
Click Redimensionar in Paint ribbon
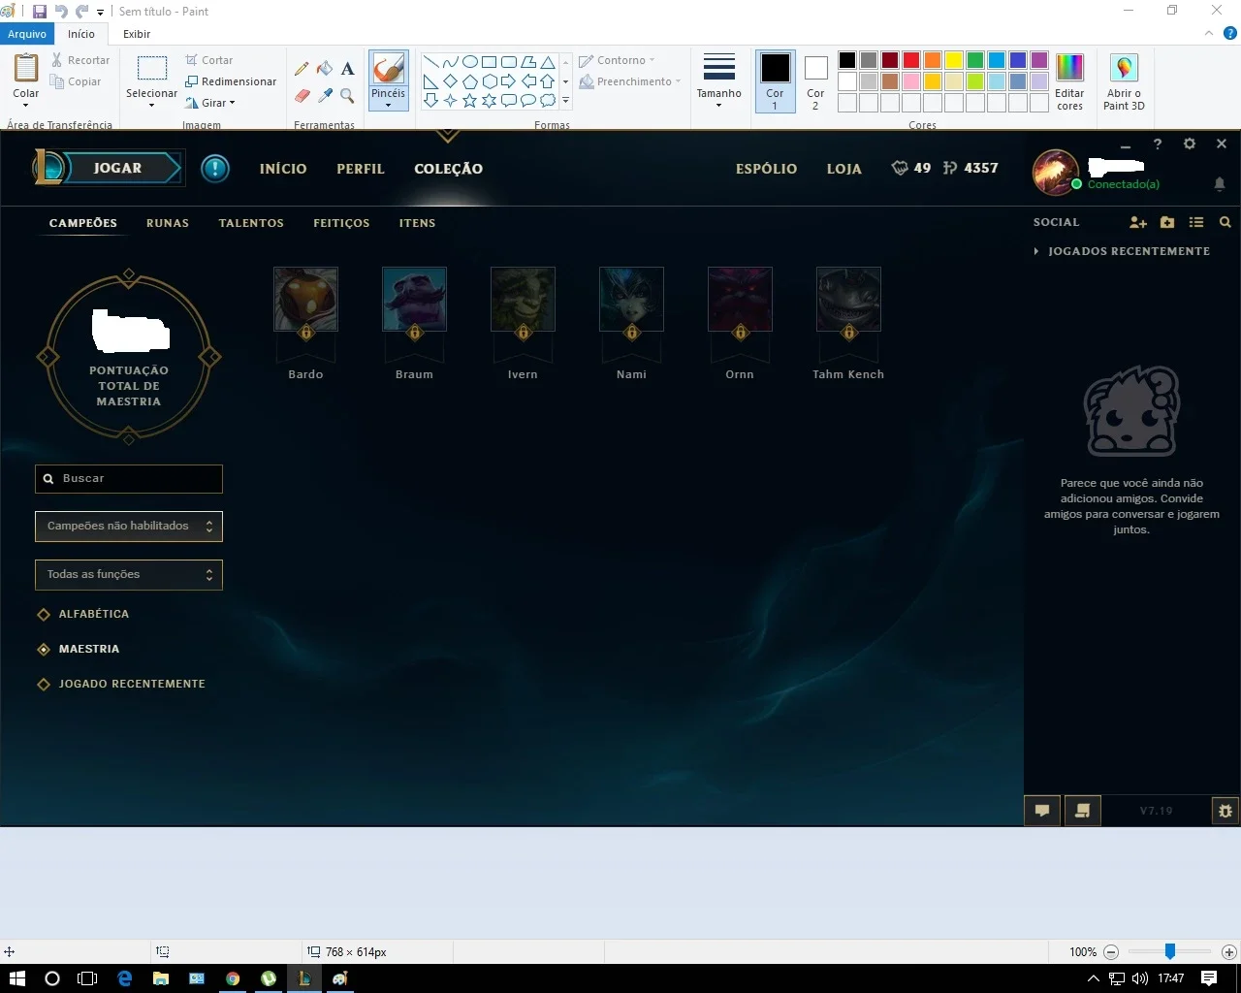pos(231,81)
